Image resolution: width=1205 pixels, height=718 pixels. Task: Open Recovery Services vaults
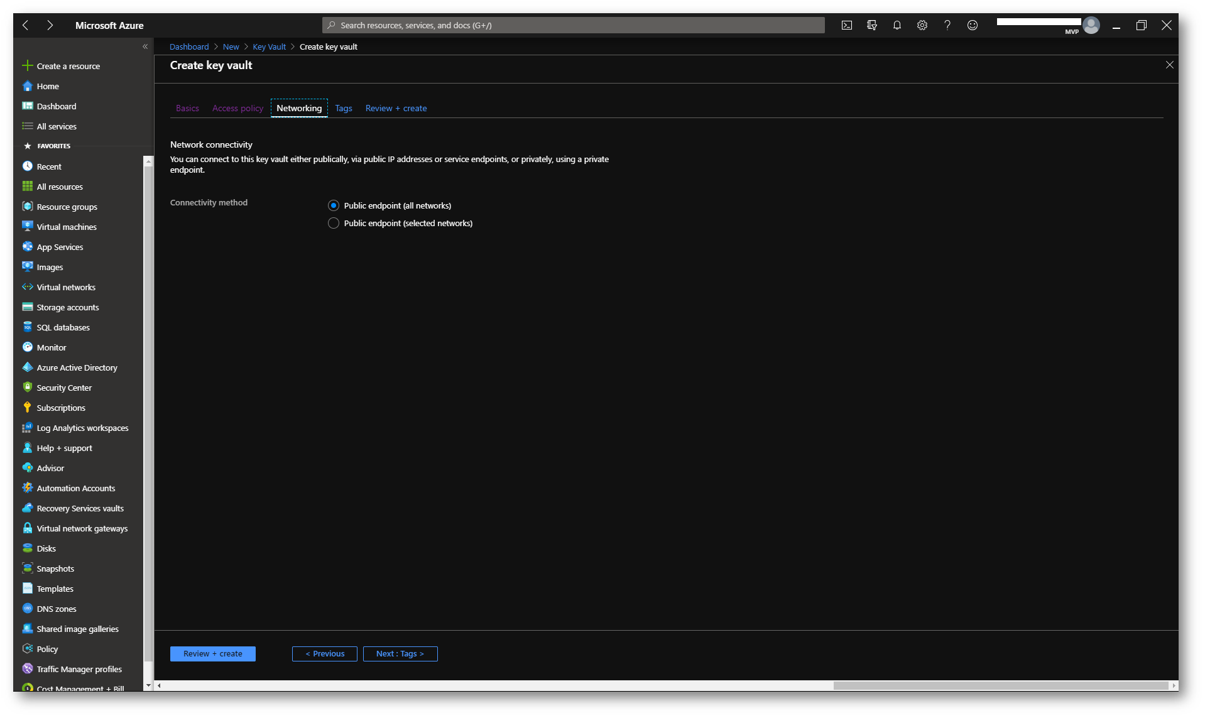[80, 508]
